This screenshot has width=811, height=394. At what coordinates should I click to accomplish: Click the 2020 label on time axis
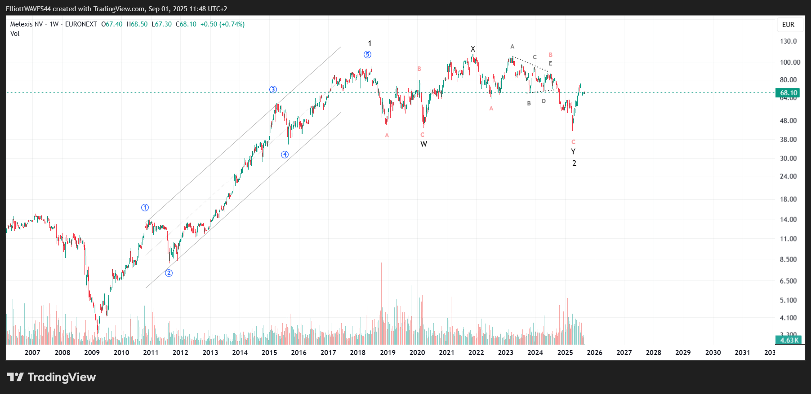(417, 352)
